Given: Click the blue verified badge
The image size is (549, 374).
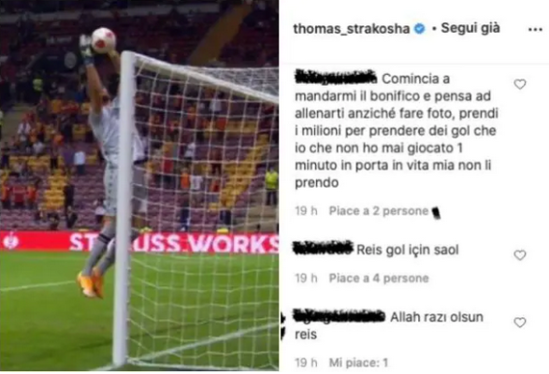Looking at the screenshot, I should pos(419,29).
